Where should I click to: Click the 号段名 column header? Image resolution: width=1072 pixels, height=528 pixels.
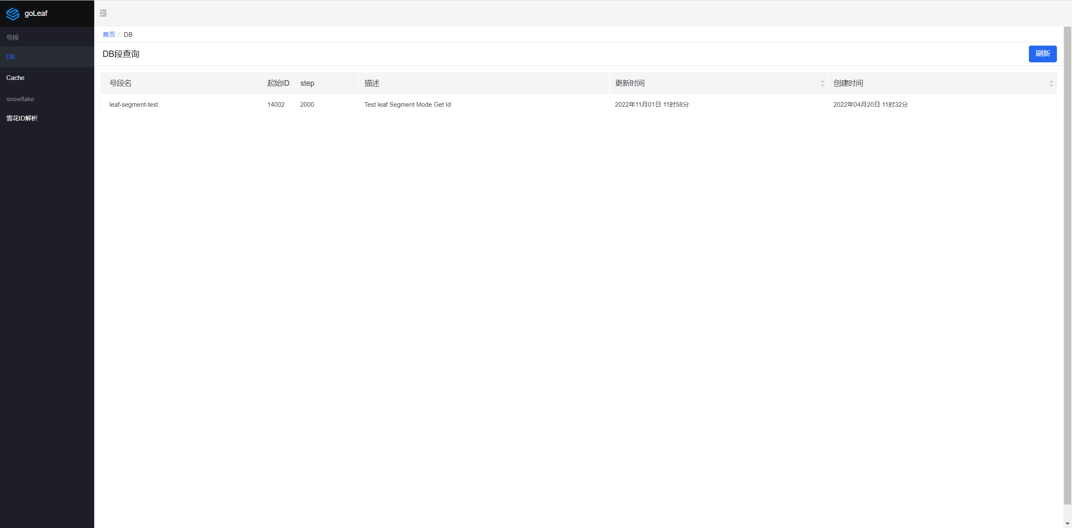pyautogui.click(x=181, y=83)
